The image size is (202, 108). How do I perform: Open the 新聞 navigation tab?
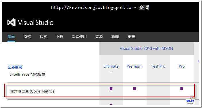pyautogui.click(x=115, y=37)
